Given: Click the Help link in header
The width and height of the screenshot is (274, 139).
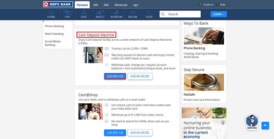Looking at the screenshot, I should (222, 5).
